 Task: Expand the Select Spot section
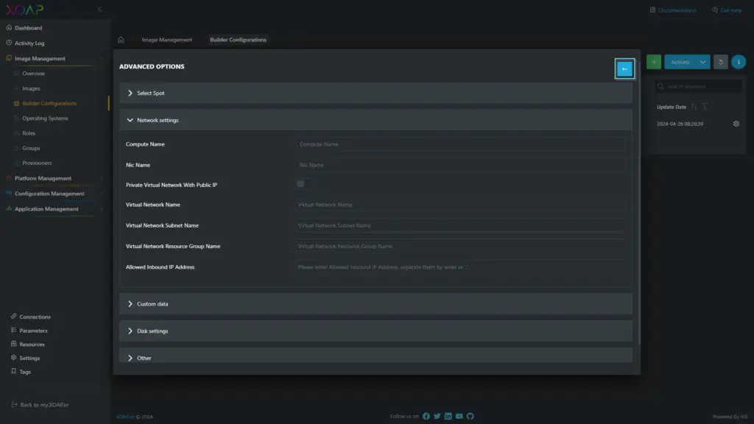pyautogui.click(x=376, y=93)
